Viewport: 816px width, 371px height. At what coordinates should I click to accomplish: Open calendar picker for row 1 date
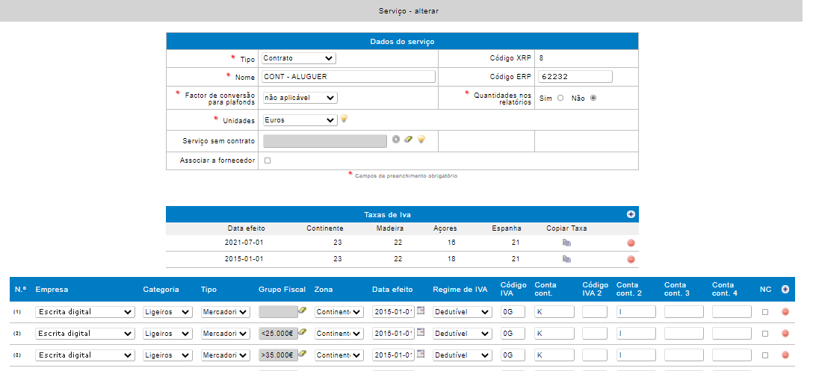420,310
